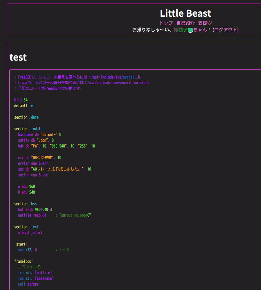Click the test post heading

click(18, 57)
